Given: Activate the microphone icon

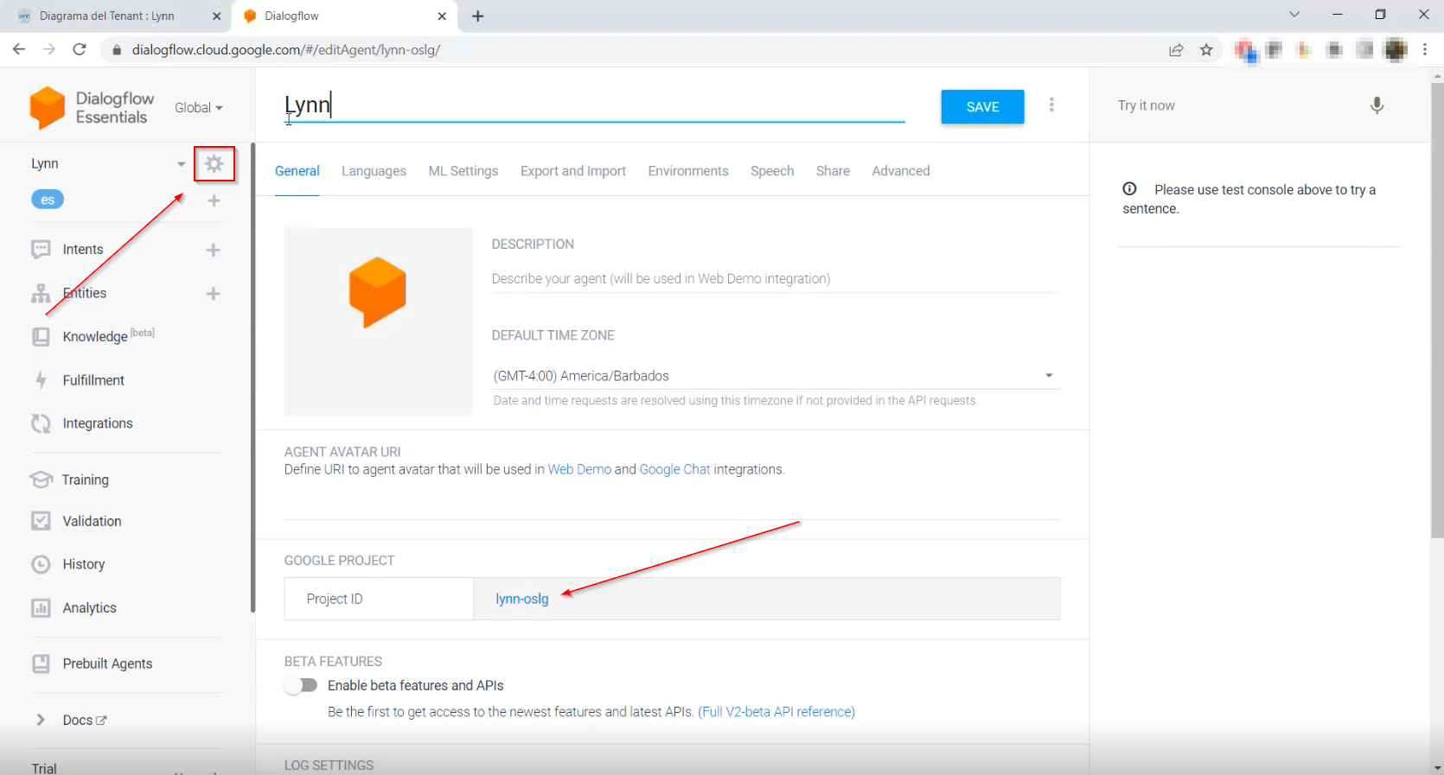Looking at the screenshot, I should click(x=1377, y=105).
